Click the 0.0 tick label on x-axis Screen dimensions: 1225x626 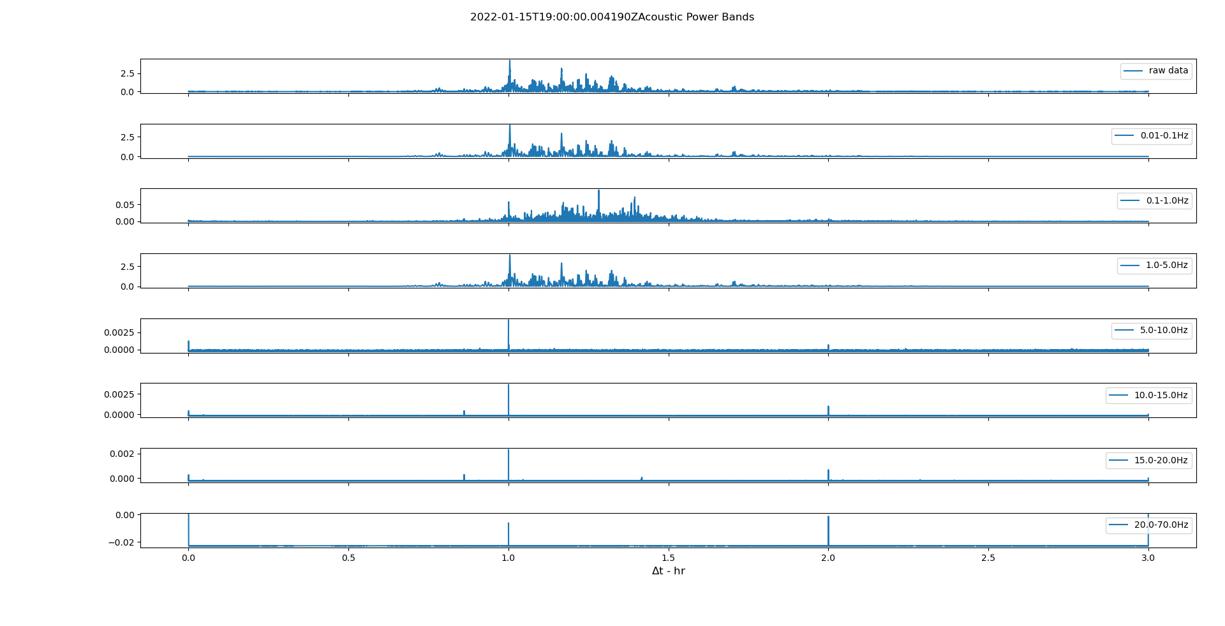pos(188,558)
